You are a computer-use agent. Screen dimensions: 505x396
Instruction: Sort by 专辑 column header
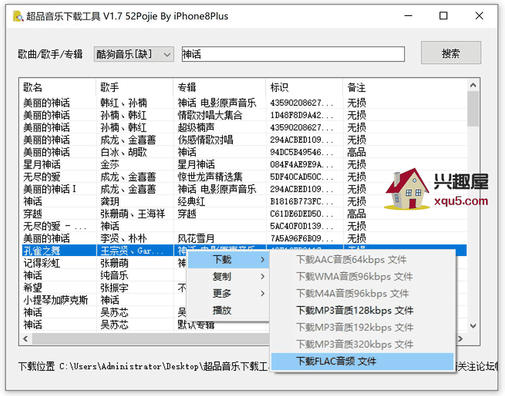[220, 87]
